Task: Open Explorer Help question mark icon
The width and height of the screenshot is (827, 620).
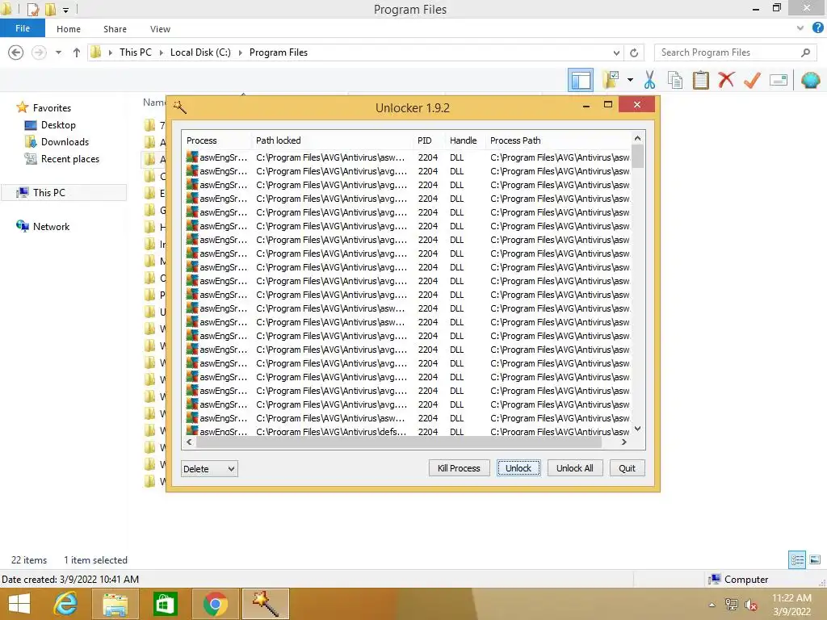Action: [817, 28]
